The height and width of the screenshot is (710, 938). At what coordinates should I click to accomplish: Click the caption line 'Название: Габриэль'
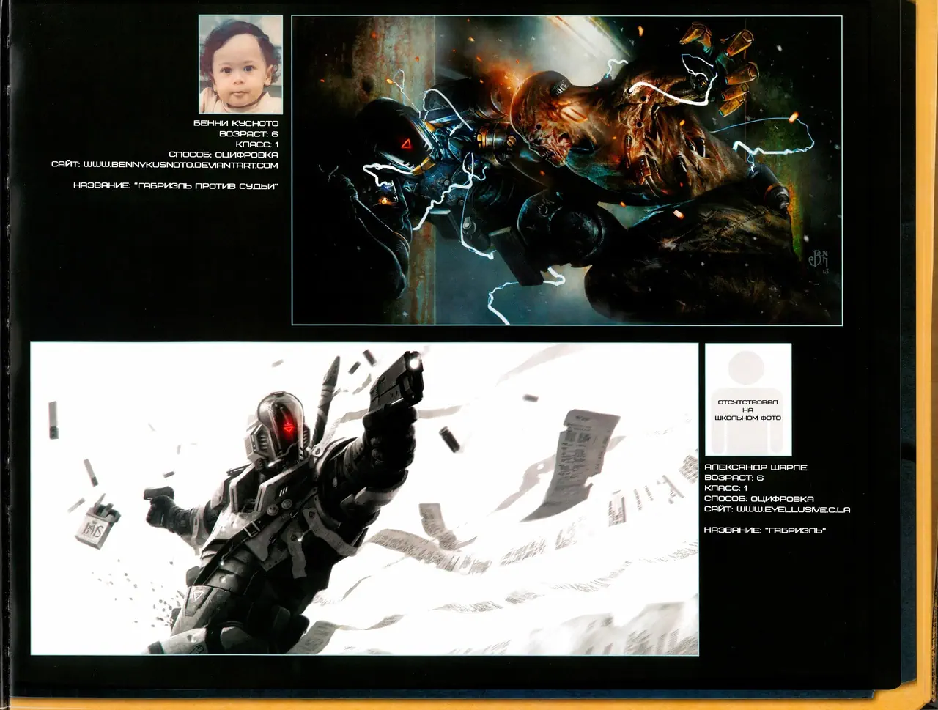[764, 530]
